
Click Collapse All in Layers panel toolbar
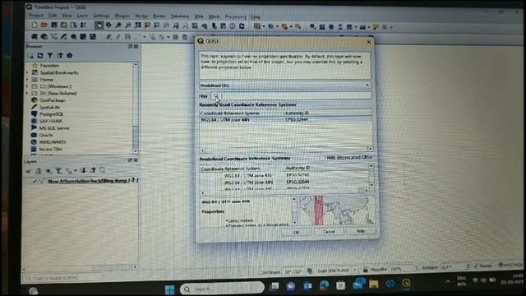(94, 170)
